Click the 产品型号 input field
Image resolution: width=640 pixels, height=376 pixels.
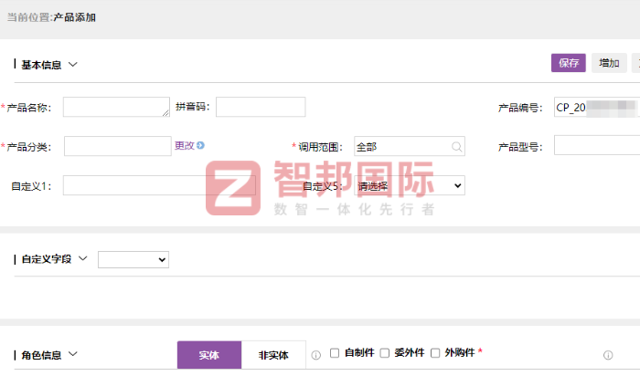pos(596,146)
